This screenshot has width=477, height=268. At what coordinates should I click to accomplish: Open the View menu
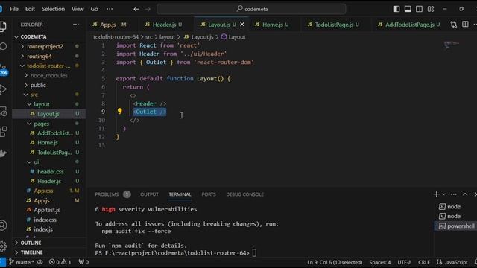click(78, 9)
